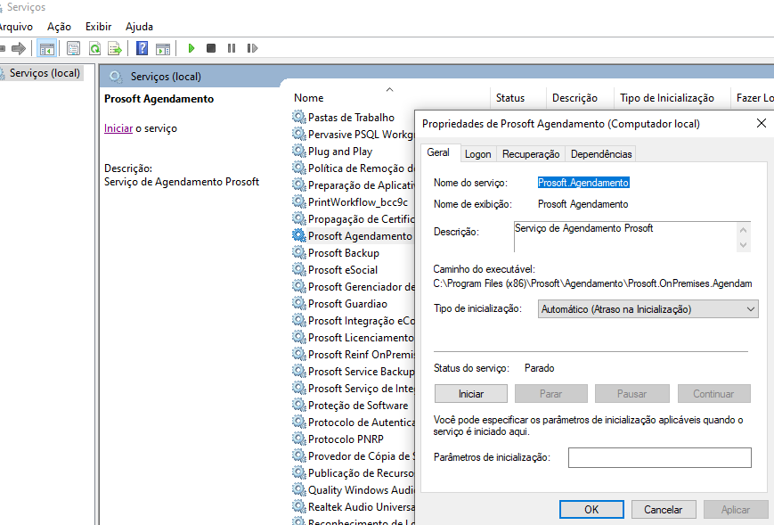Image resolution: width=774 pixels, height=525 pixels.
Task: Close the Prosoft Agendamento properties dialog
Action: click(762, 124)
